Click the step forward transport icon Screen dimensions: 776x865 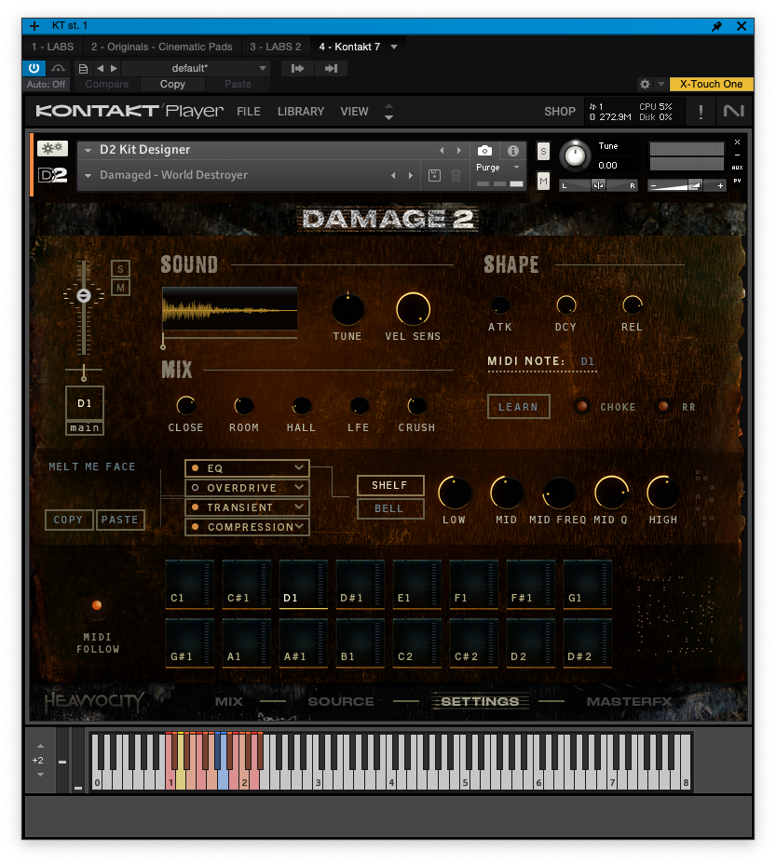[297, 68]
